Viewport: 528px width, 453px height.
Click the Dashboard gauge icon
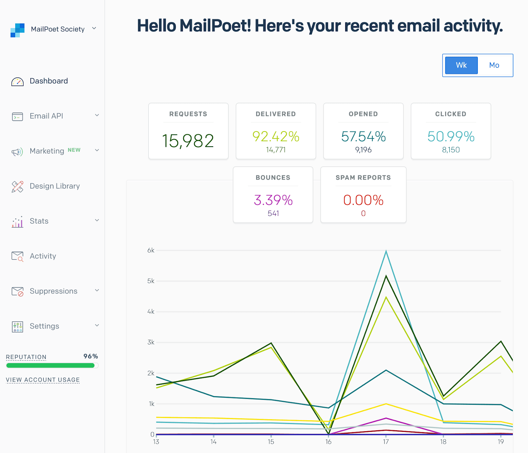[17, 82]
